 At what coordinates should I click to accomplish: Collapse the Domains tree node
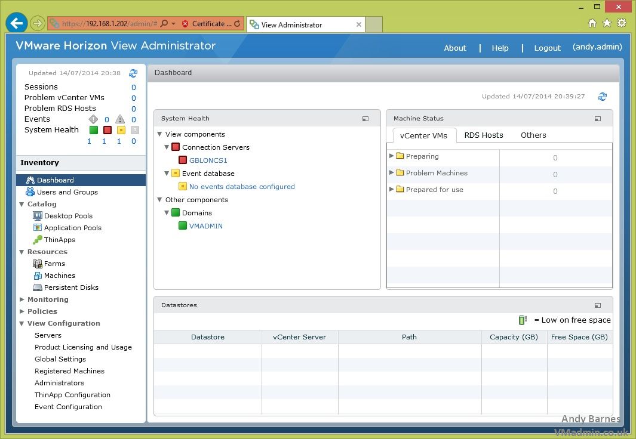[167, 212]
